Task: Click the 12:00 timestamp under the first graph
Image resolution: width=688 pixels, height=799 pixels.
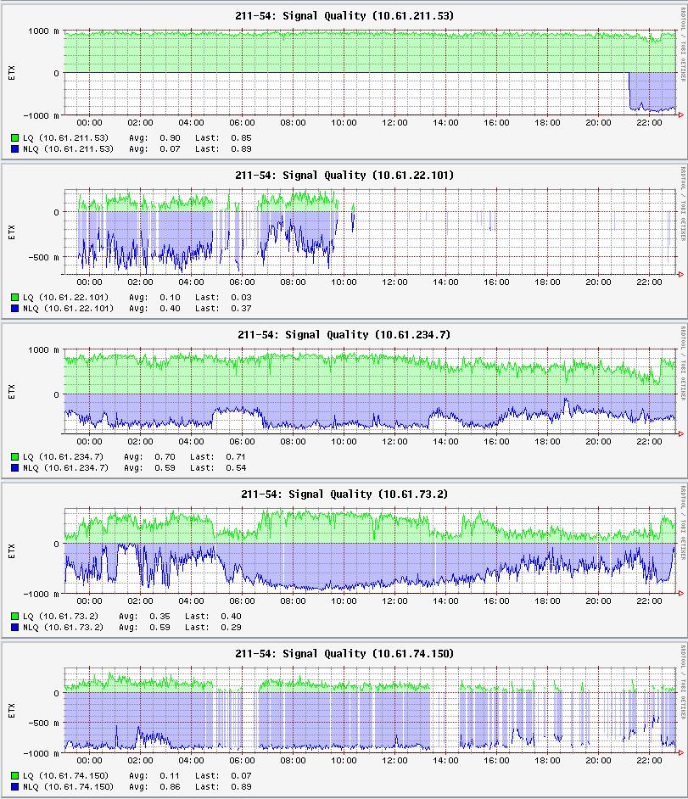Action: pos(393,122)
